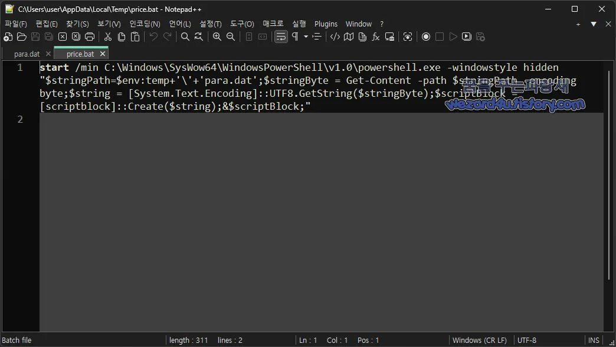Click the Copy icon in toolbar
The image size is (616, 347).
click(x=122, y=37)
